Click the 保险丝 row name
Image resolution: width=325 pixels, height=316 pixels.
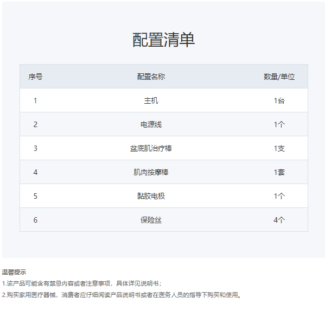click(151, 220)
